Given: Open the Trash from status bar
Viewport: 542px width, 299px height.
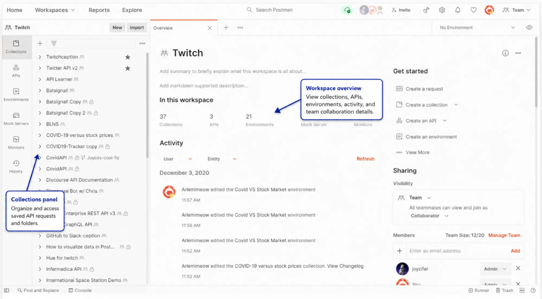Looking at the screenshot, I should [504, 290].
